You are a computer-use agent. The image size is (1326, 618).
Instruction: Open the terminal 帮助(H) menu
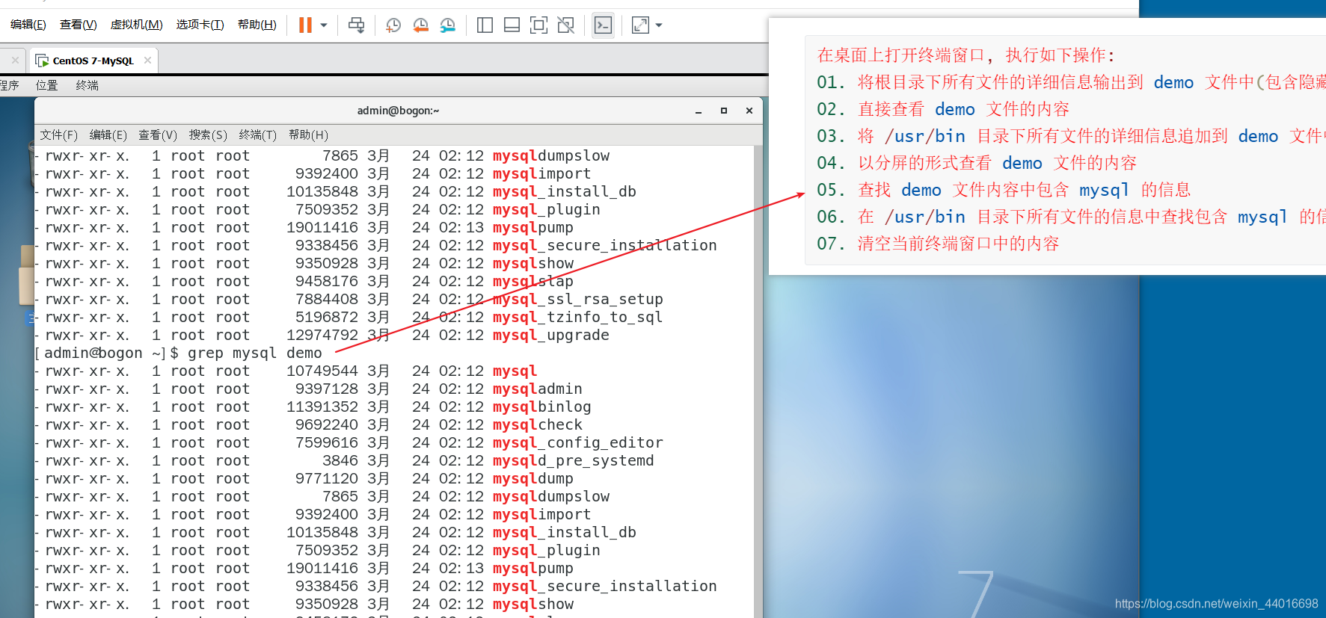pyautogui.click(x=308, y=135)
